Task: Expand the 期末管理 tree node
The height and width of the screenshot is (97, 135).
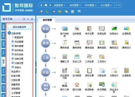Action: coord(13,46)
